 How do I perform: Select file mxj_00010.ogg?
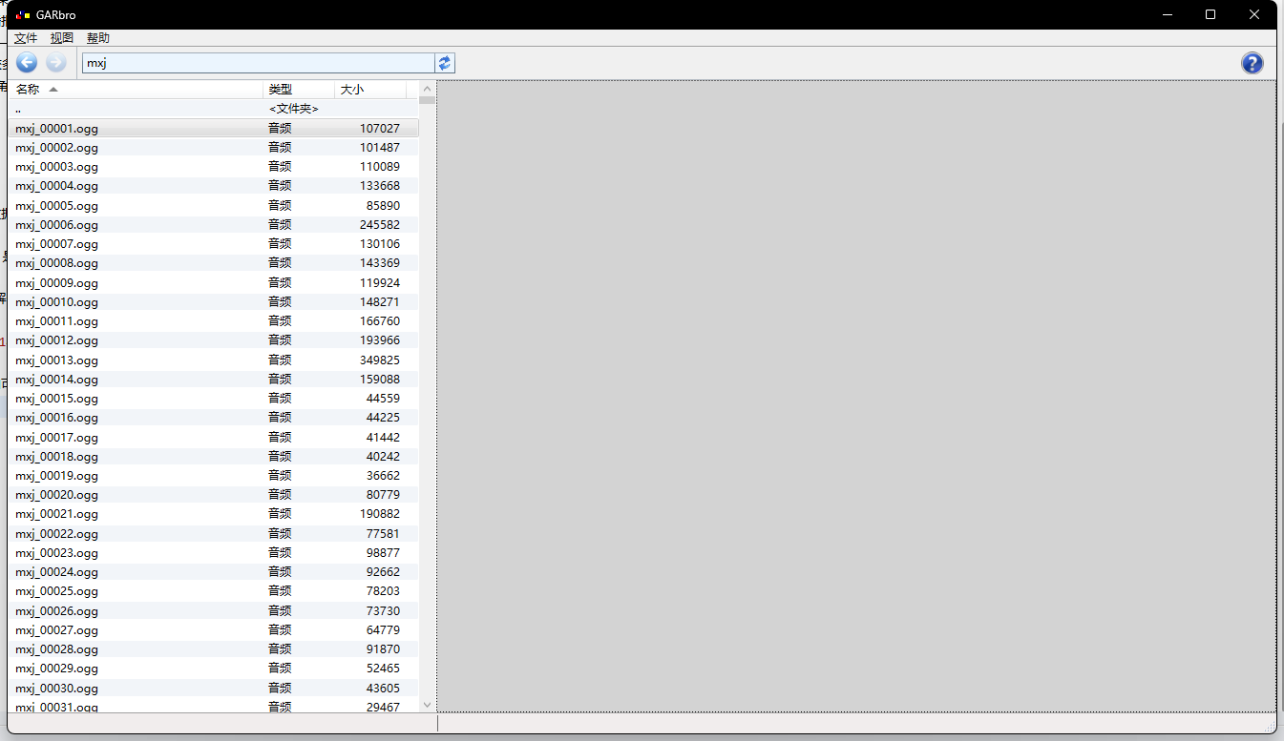click(x=213, y=302)
